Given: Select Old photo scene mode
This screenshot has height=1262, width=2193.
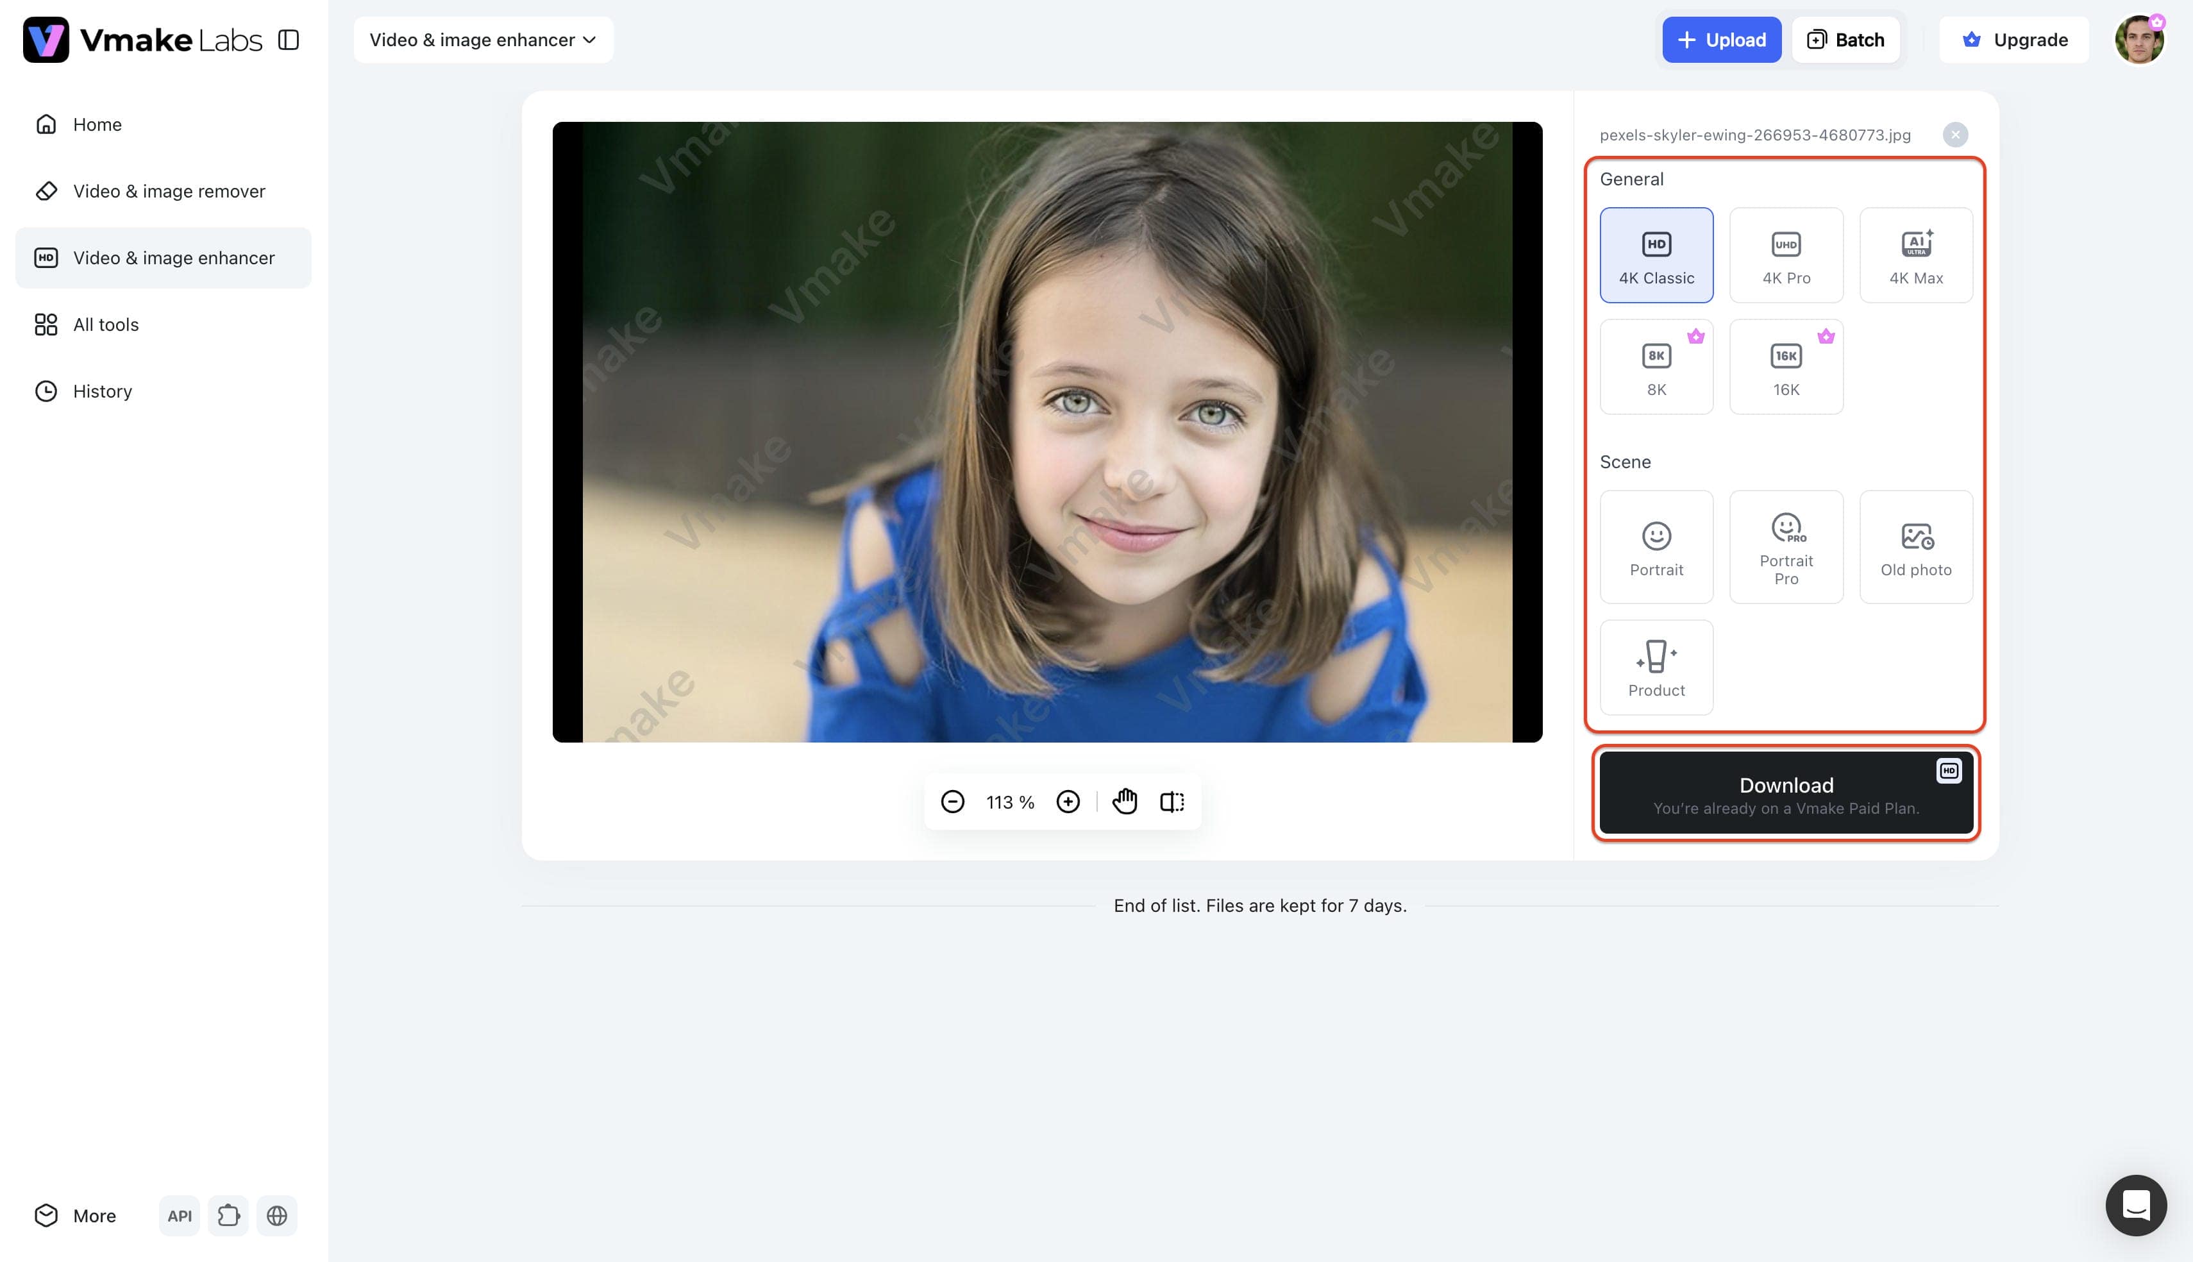Looking at the screenshot, I should click(x=1916, y=548).
